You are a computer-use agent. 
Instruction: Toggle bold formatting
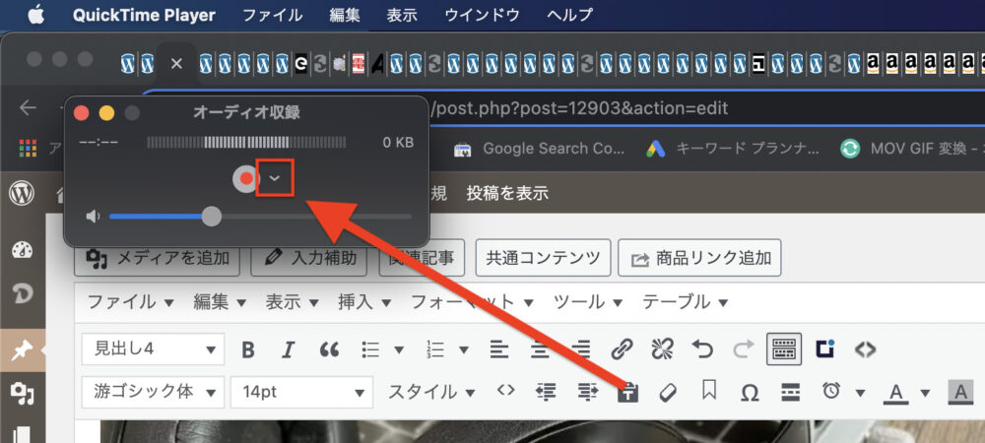coord(249,349)
